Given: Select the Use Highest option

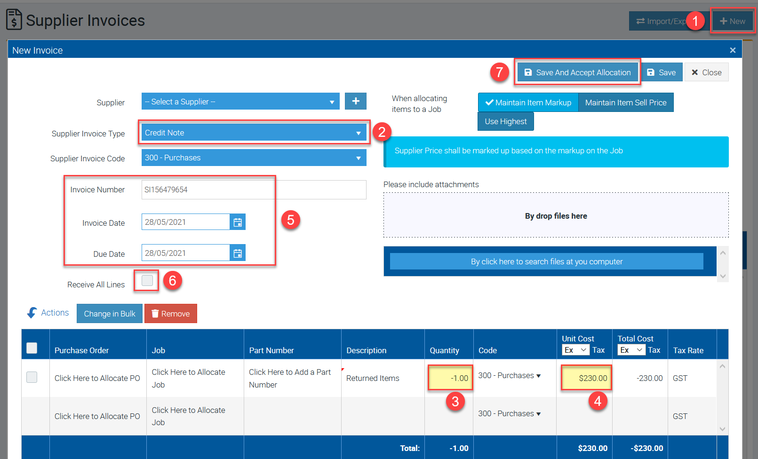Looking at the screenshot, I should (505, 121).
